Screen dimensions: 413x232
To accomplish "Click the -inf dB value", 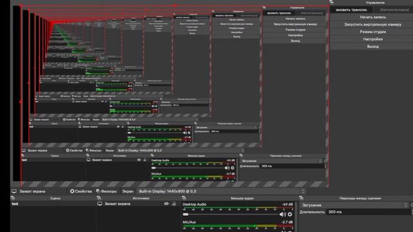I will click(287, 204).
